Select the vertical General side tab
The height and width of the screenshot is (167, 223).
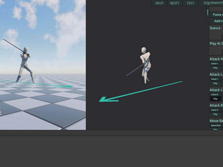208,12
